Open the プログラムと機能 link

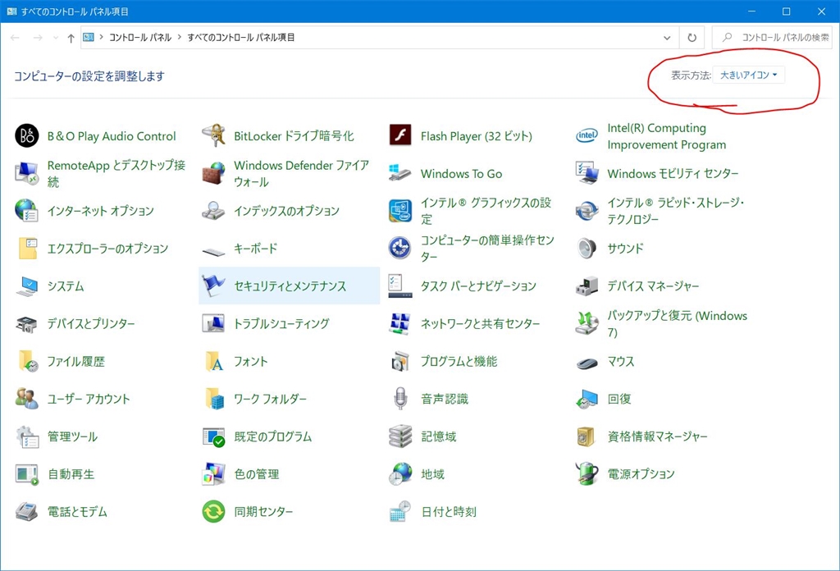click(459, 361)
